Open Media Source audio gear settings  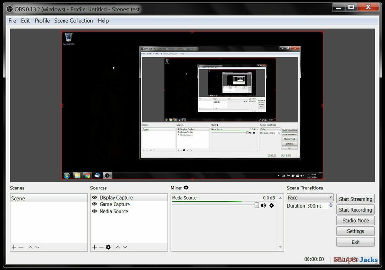pos(271,205)
